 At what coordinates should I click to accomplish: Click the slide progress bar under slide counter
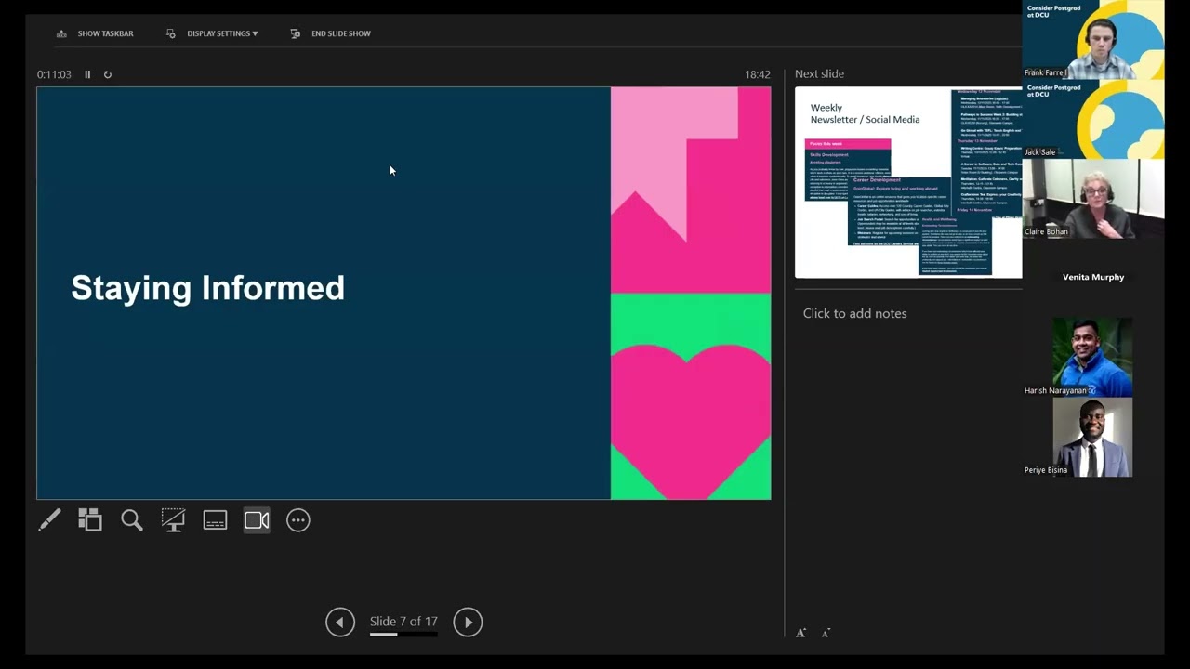pyautogui.click(x=403, y=635)
